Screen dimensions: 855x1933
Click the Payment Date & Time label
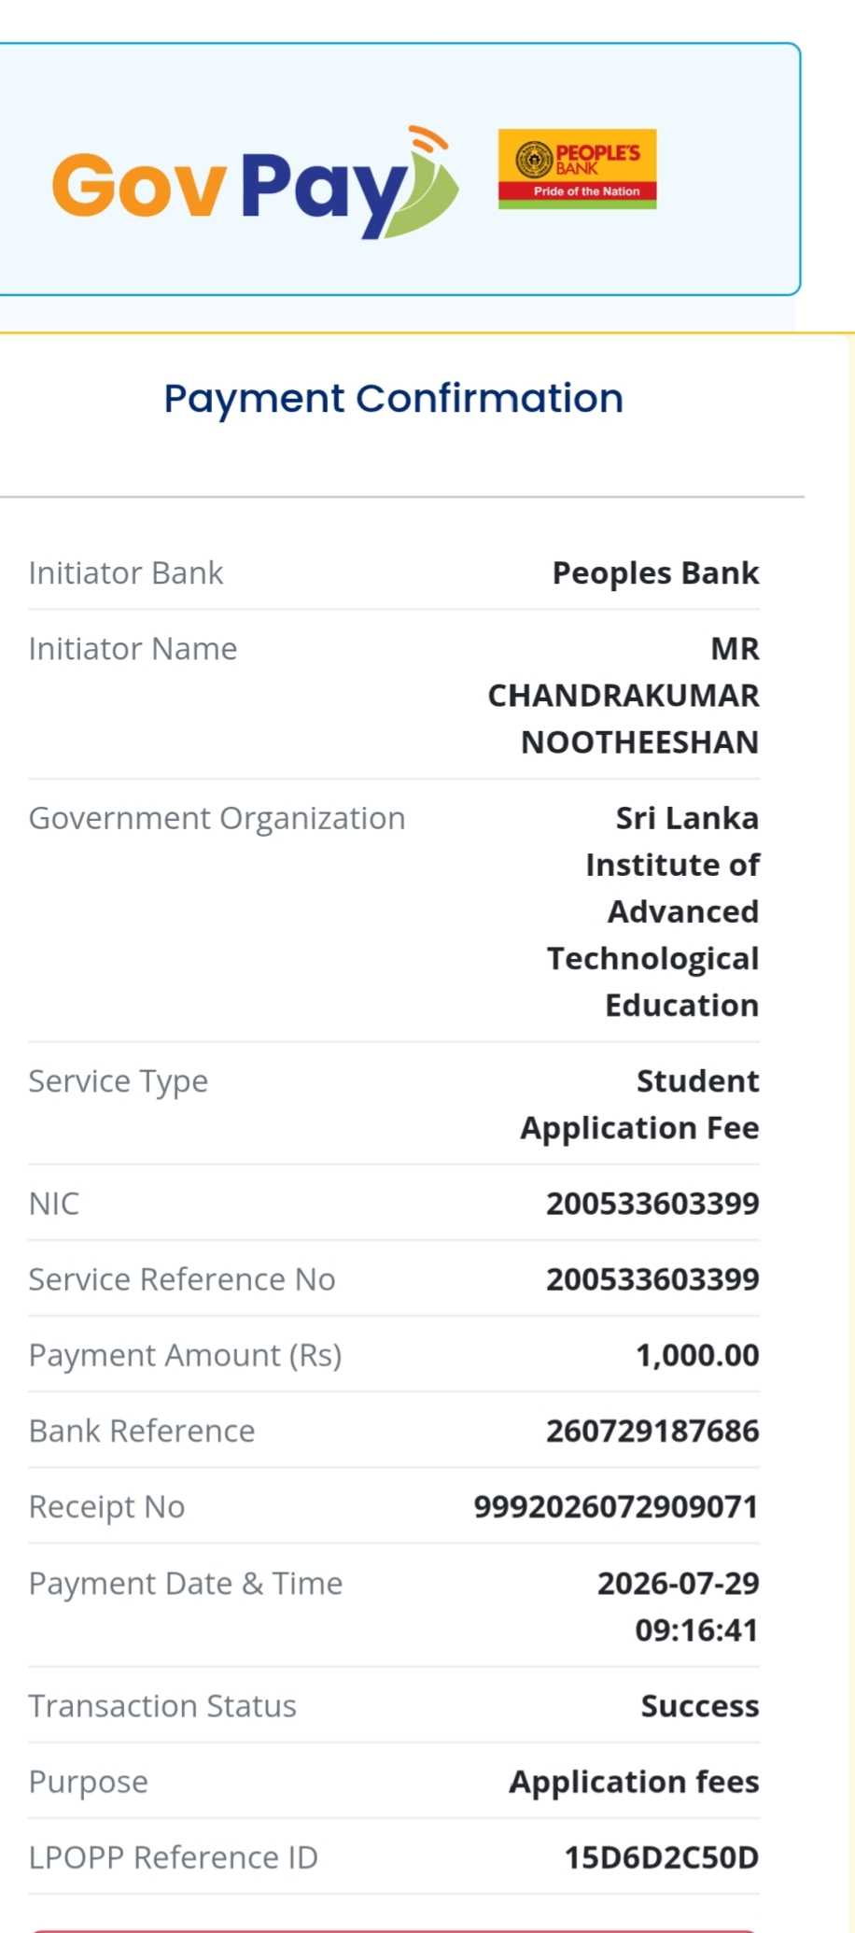click(186, 1584)
